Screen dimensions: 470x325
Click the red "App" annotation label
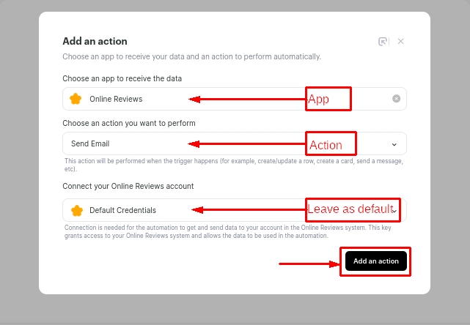pyautogui.click(x=328, y=100)
